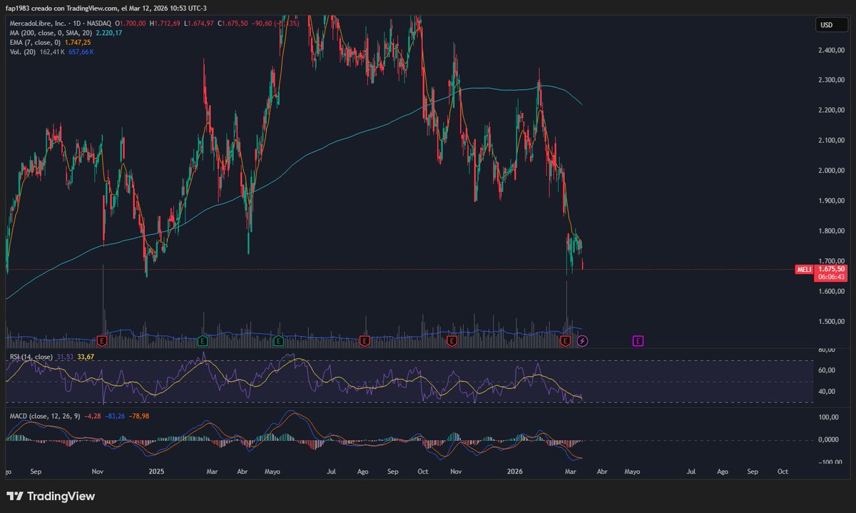The height and width of the screenshot is (513, 856).
Task: Click the 06:06:43 countdown timer
Action: [830, 276]
